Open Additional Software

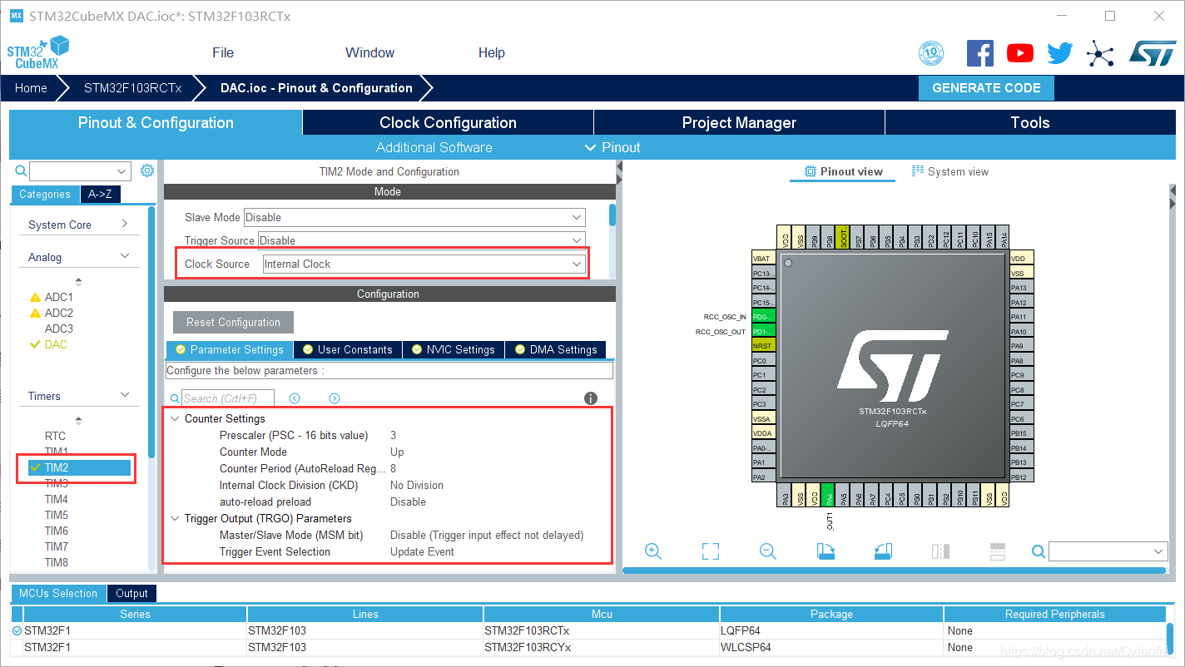(x=434, y=147)
